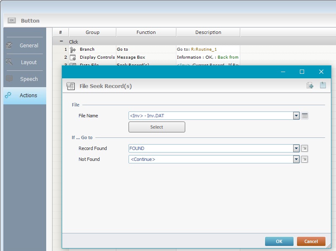The height and width of the screenshot is (251, 336).
Task: Collapse the Click event group
Action: (61, 42)
